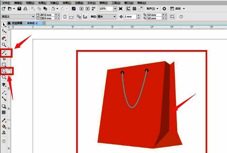Select the Pick tool arrow
Screen dimensions: 227x153
coord(4,25)
